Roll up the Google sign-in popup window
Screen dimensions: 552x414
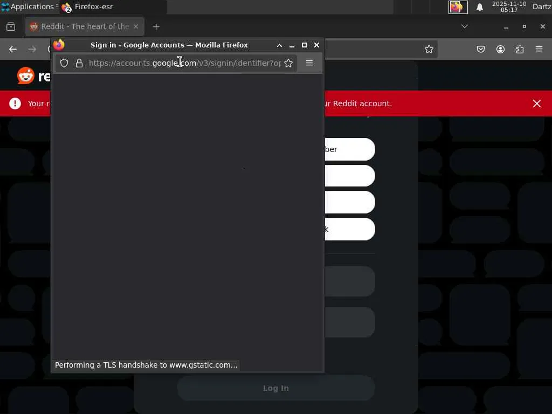coord(280,45)
